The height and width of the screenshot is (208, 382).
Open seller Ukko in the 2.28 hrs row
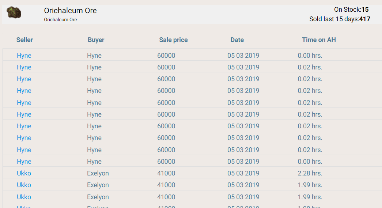point(24,173)
